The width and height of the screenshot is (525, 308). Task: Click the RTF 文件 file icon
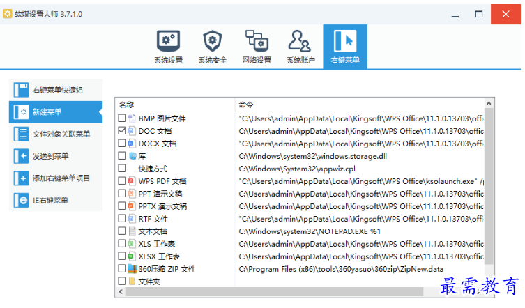coord(132,219)
